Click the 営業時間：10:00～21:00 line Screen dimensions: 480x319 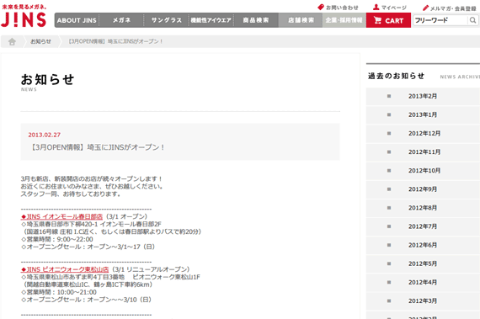59,292
